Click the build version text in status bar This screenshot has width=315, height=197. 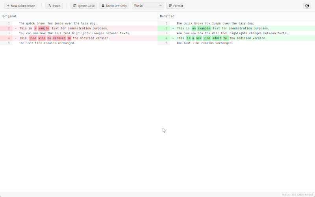298,195
